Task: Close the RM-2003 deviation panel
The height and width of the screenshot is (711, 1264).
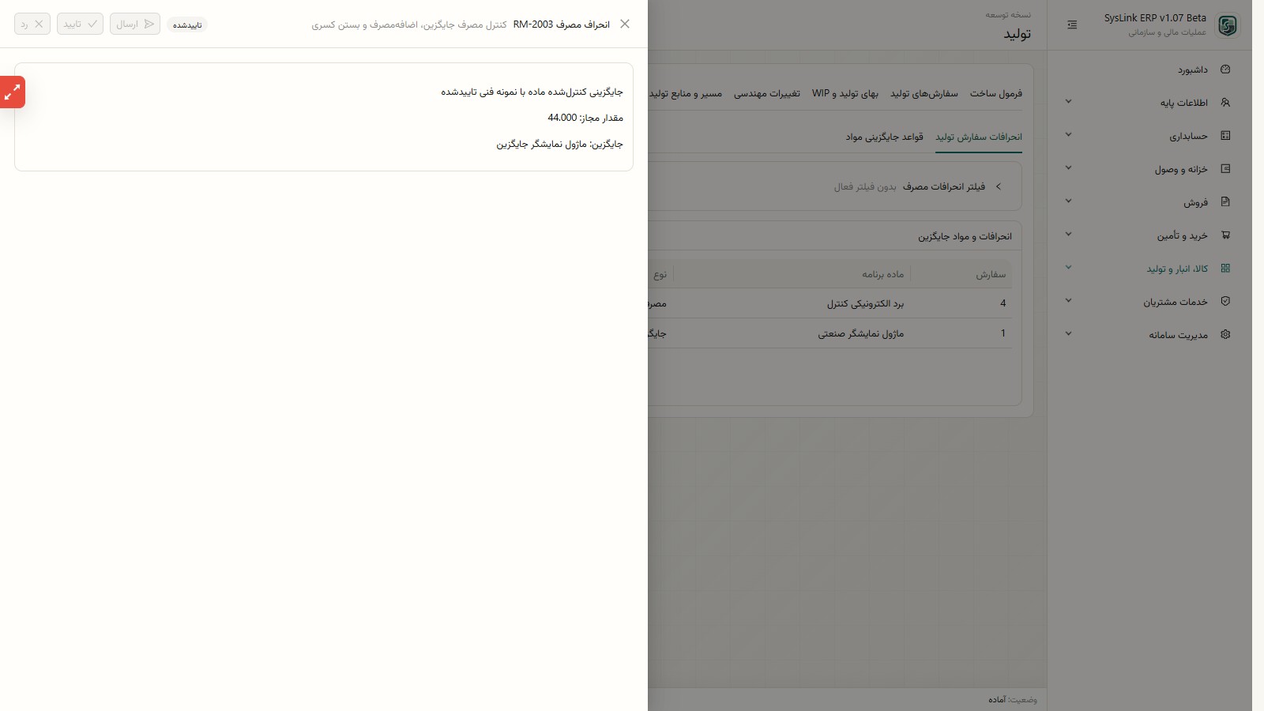Action: click(625, 24)
